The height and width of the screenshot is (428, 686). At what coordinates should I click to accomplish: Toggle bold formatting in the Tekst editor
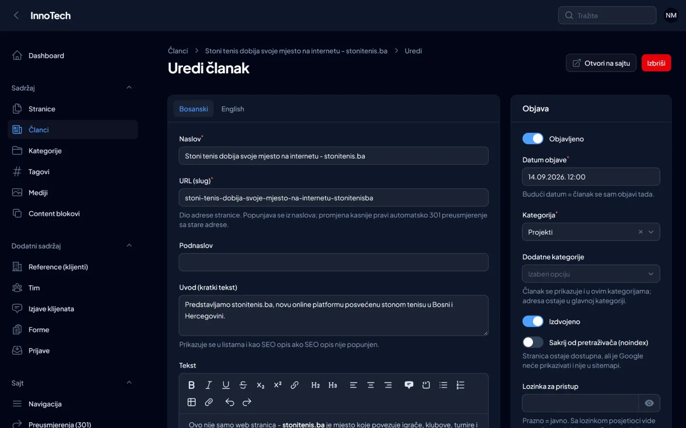tap(192, 385)
